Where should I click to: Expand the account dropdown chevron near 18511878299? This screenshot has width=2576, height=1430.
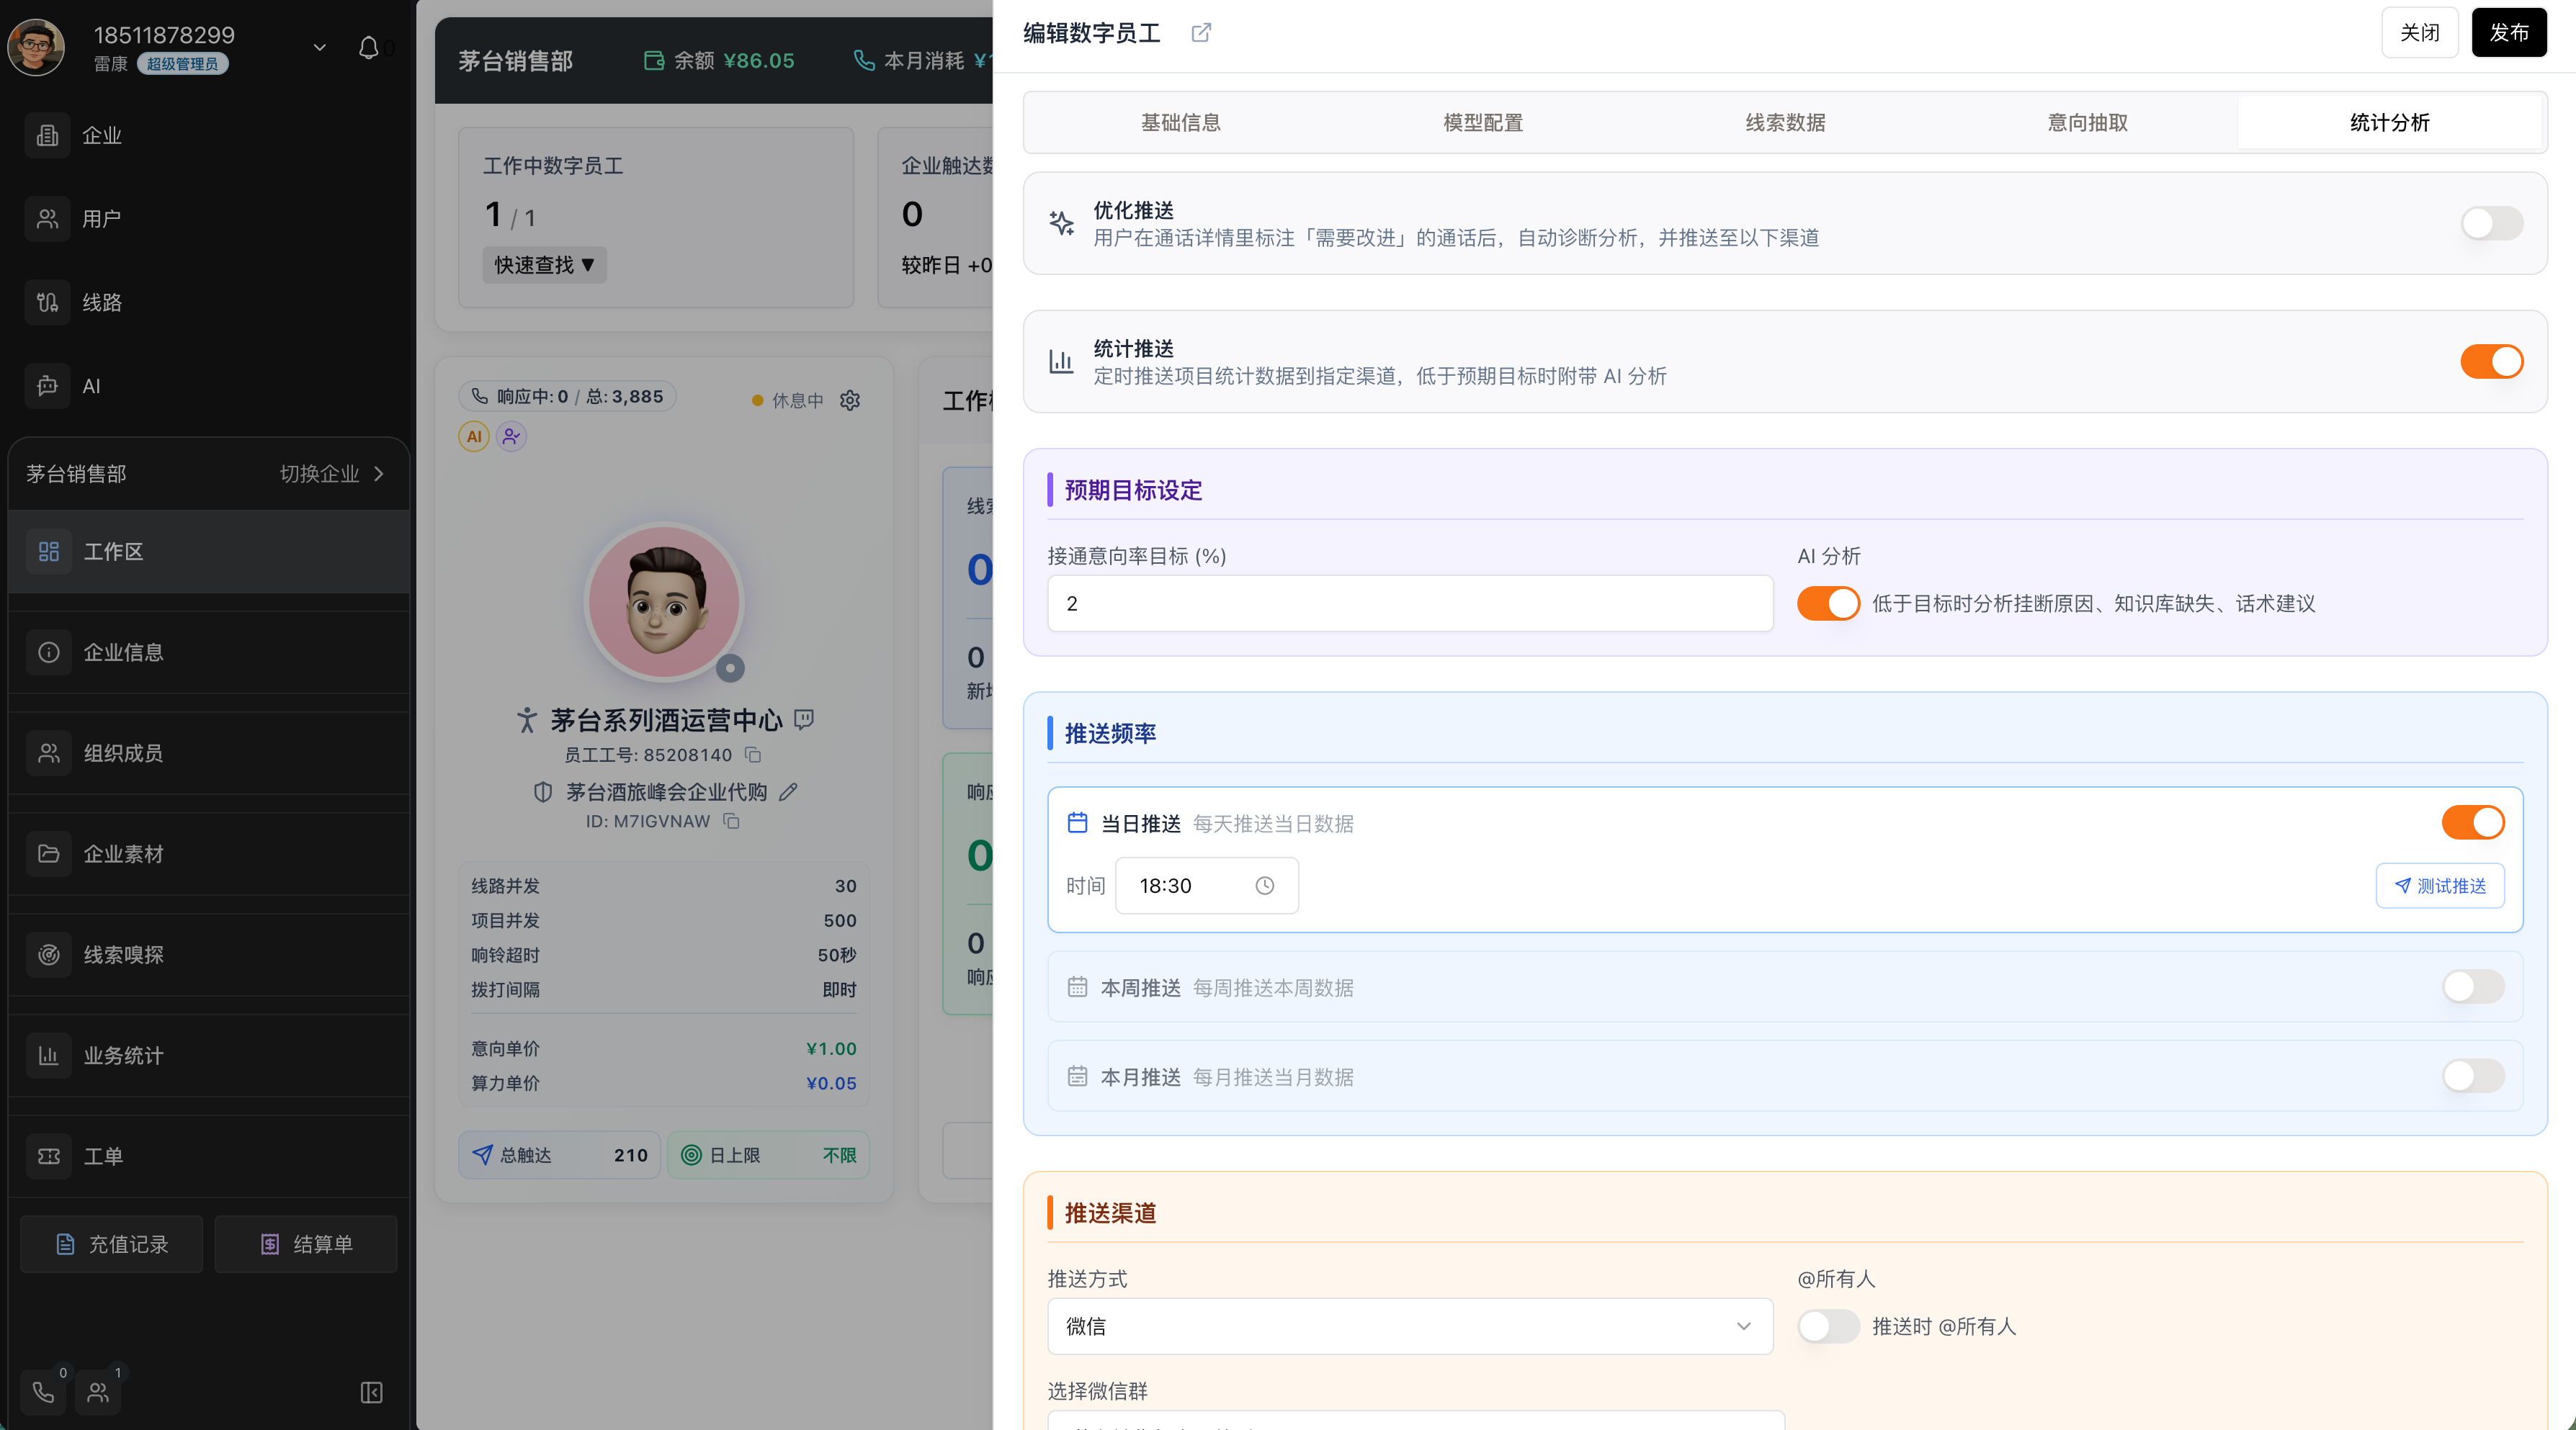320,47
